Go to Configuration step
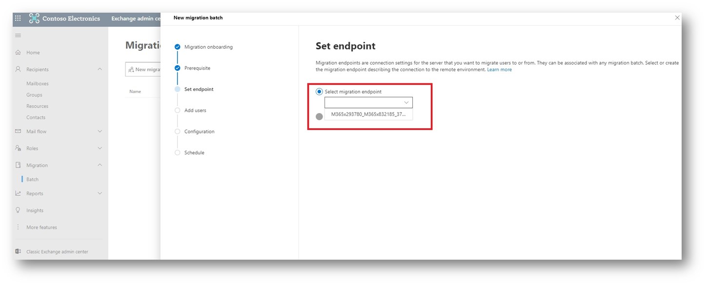 [x=199, y=132]
